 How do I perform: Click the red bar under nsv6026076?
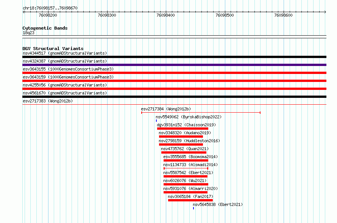[186, 184]
